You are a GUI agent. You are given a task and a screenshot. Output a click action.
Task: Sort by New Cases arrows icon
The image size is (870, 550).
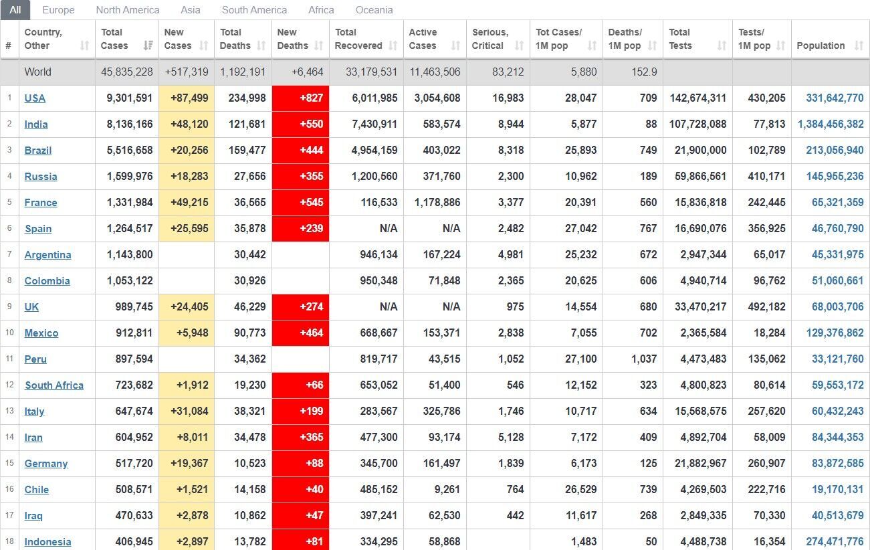click(204, 45)
